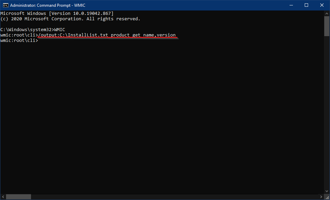Click the window resize grip icon

(x=327, y=197)
